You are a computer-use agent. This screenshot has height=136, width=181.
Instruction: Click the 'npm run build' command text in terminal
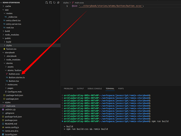(x=160, y=121)
